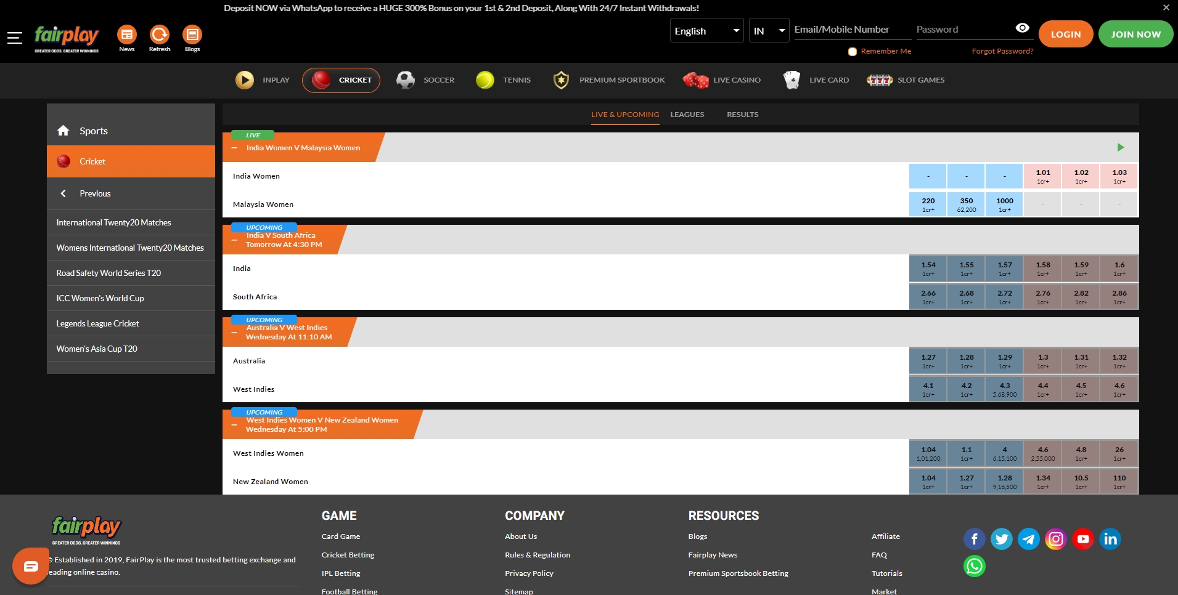
Task: Collapse the Australia V West Indies match
Action: click(234, 333)
